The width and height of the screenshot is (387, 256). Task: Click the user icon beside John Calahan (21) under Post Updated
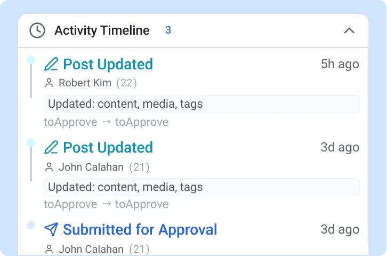(x=49, y=167)
